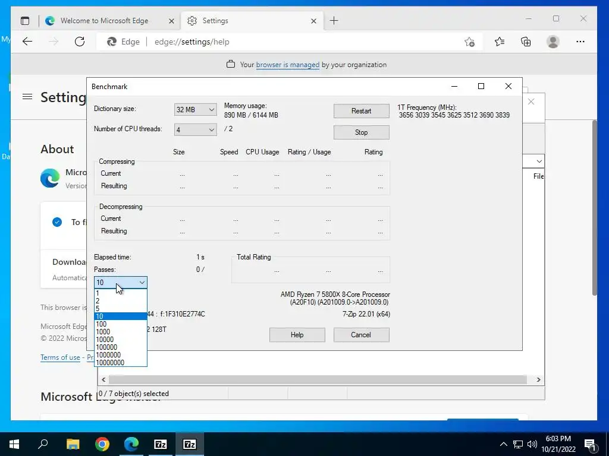Click the Edge address bar

(x=290, y=42)
